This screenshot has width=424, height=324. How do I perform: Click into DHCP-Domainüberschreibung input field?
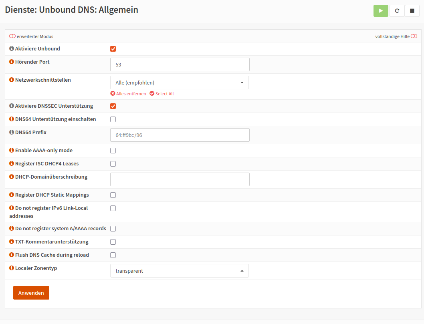click(x=180, y=179)
